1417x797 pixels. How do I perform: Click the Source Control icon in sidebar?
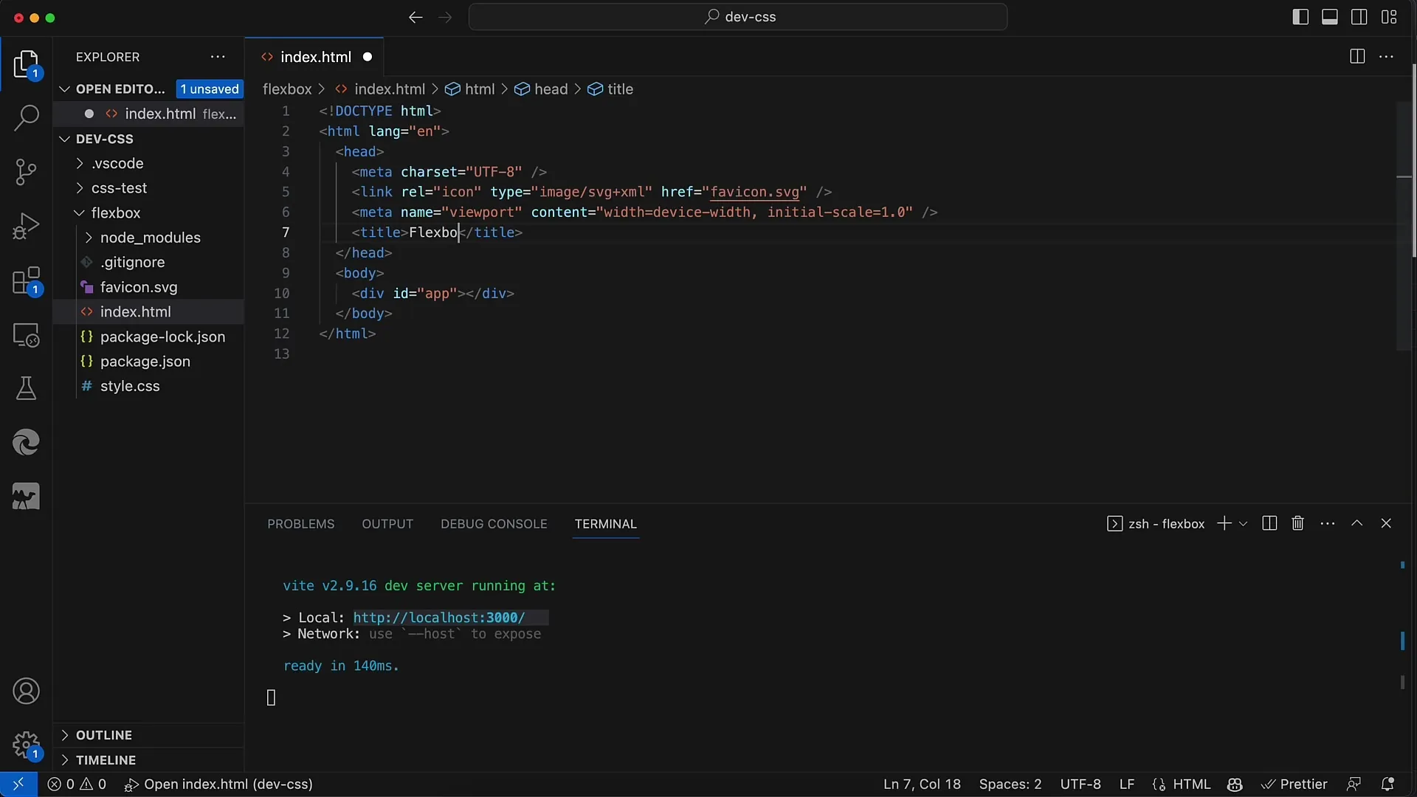click(x=25, y=171)
